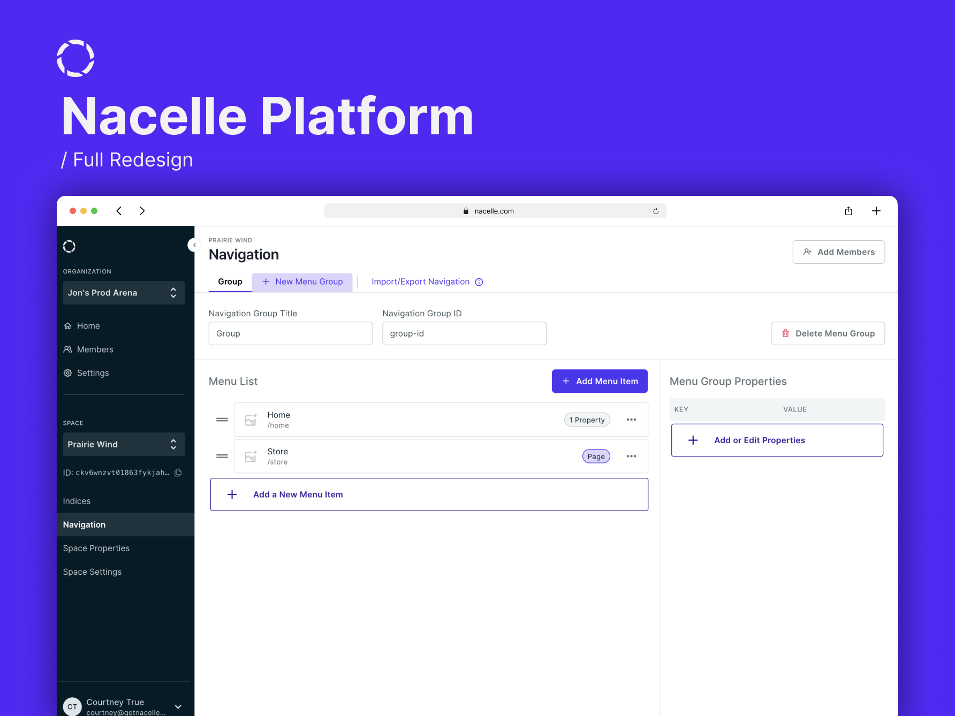
Task: Open the Jon's Prod Arena organization dropdown
Action: click(x=124, y=293)
